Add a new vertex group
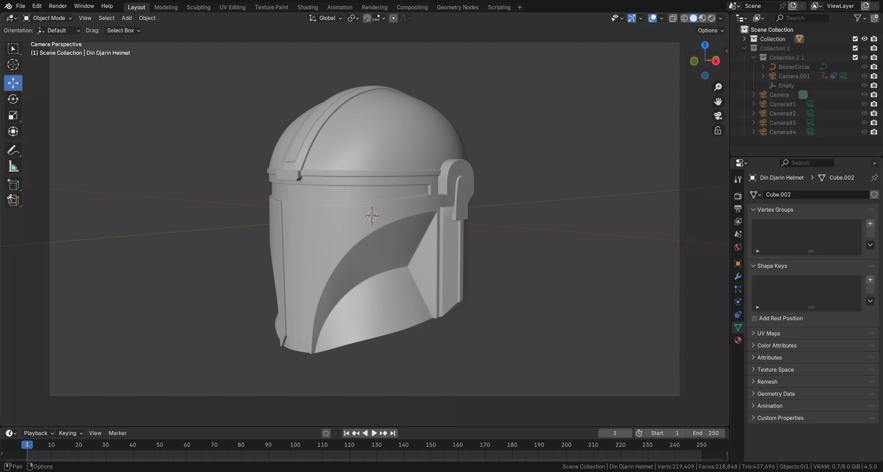 tap(870, 224)
